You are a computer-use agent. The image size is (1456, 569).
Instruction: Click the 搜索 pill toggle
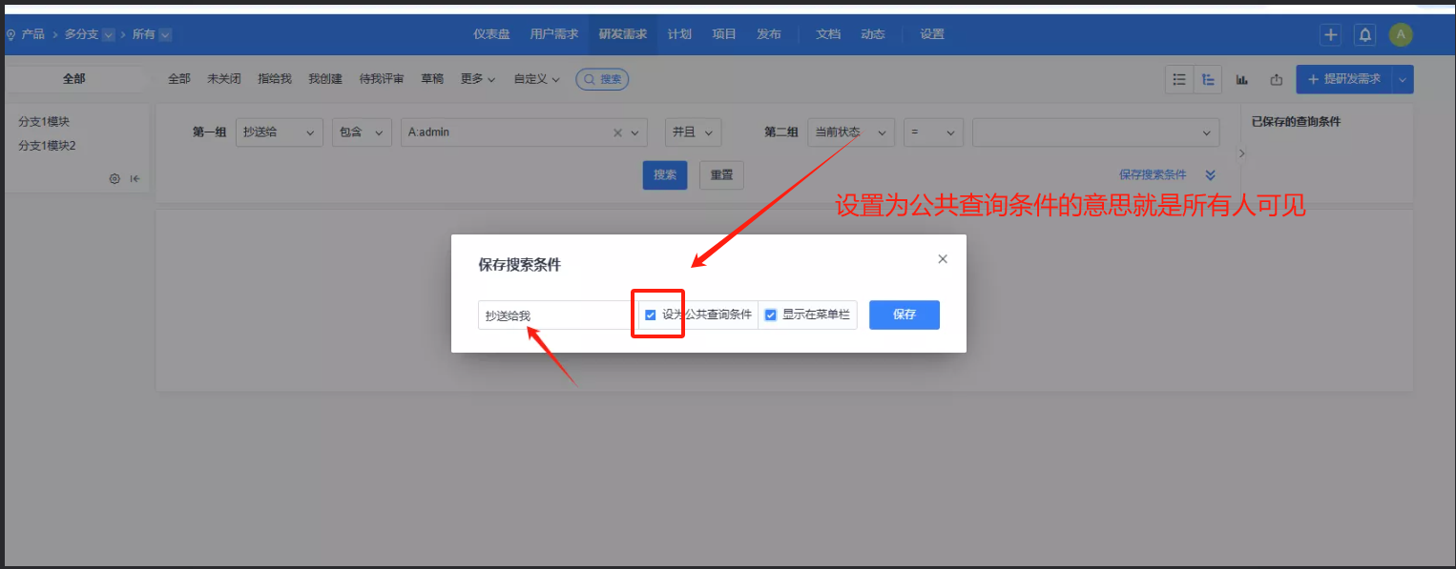click(x=602, y=79)
